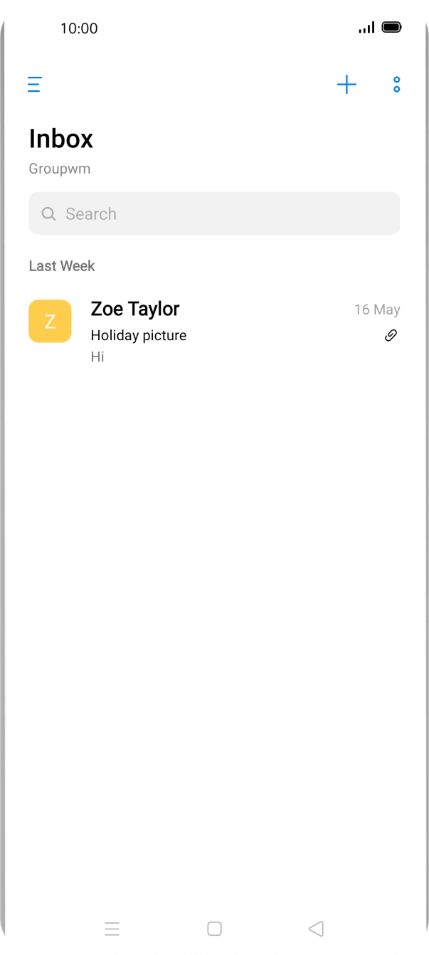Tap the signal strength indicator
Image resolution: width=429 pixels, height=955 pixels.
[x=366, y=28]
